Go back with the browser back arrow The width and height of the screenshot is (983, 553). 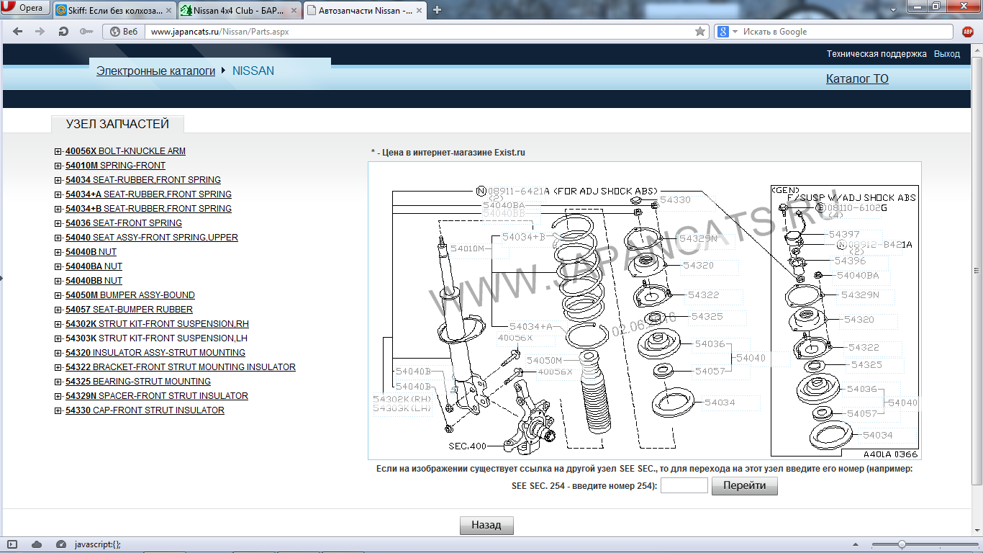click(x=18, y=32)
